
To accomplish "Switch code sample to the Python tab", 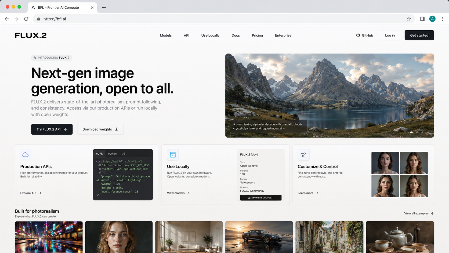I will click(112, 154).
